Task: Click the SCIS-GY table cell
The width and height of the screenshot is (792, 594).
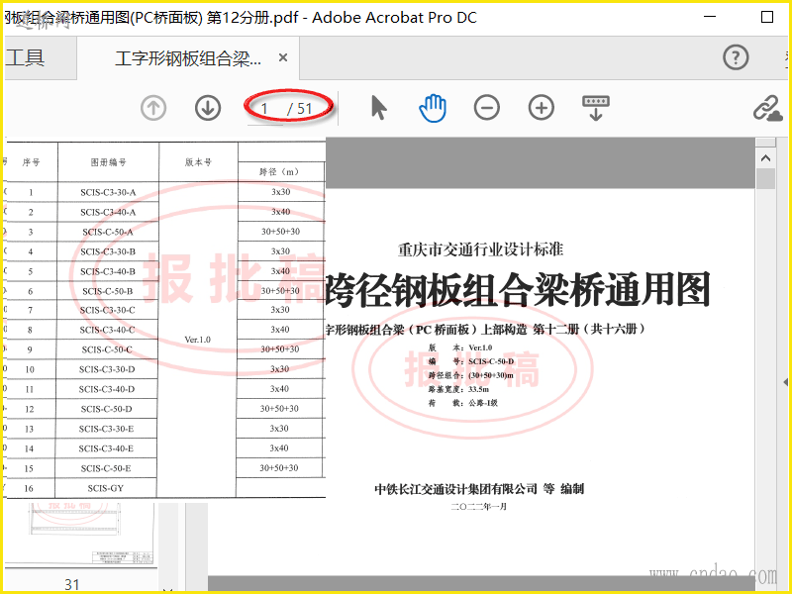Action: (x=105, y=488)
